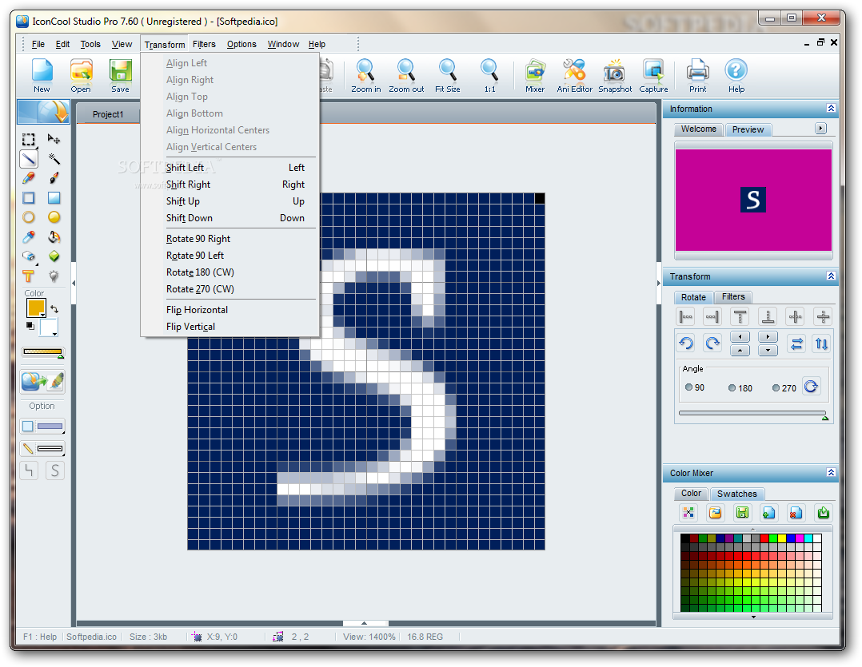Select the paint bucket fill tool
Image resolution: width=862 pixels, height=667 pixels.
coord(54,237)
